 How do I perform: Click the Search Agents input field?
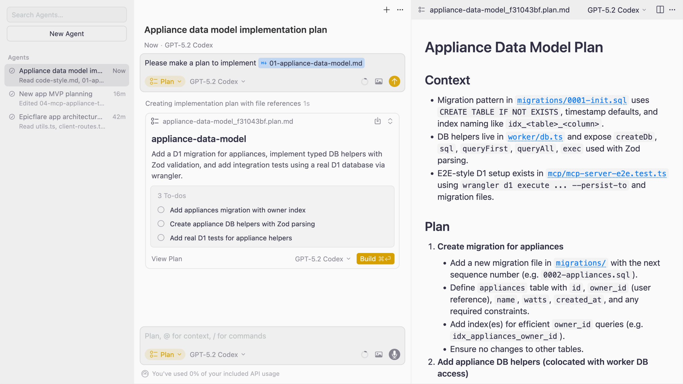pos(67,15)
